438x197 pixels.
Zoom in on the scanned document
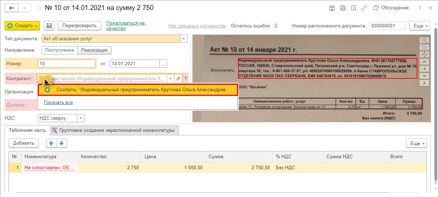click(424, 40)
